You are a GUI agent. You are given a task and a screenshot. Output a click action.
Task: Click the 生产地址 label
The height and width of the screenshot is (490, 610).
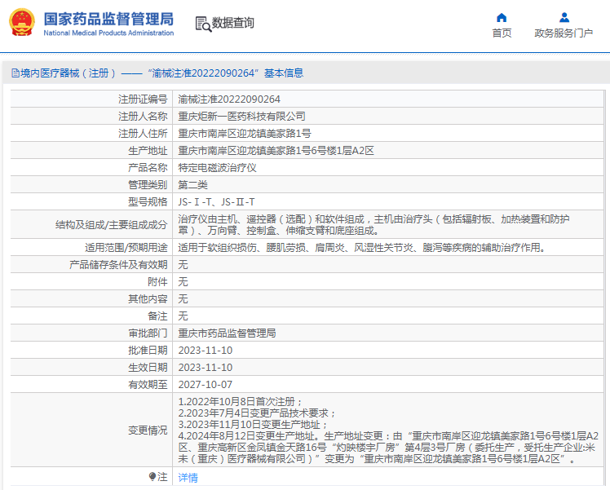[x=148, y=151]
